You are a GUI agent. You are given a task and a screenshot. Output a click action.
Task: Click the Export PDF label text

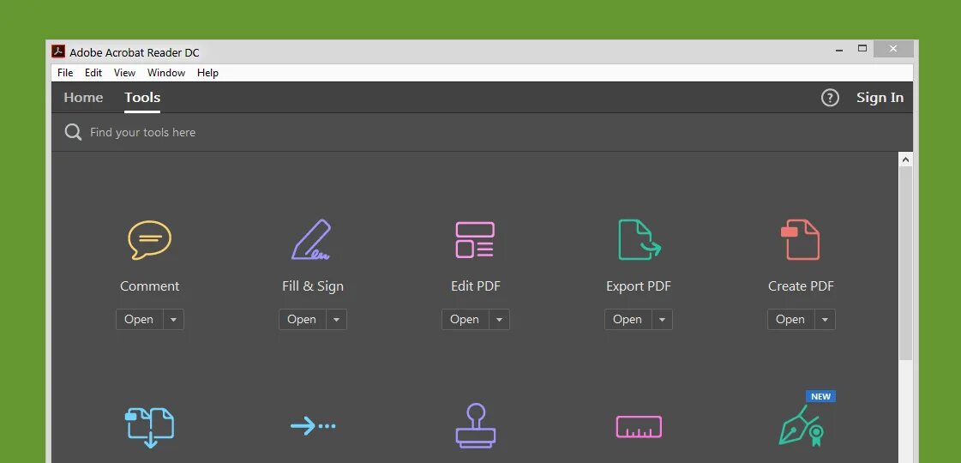[639, 286]
